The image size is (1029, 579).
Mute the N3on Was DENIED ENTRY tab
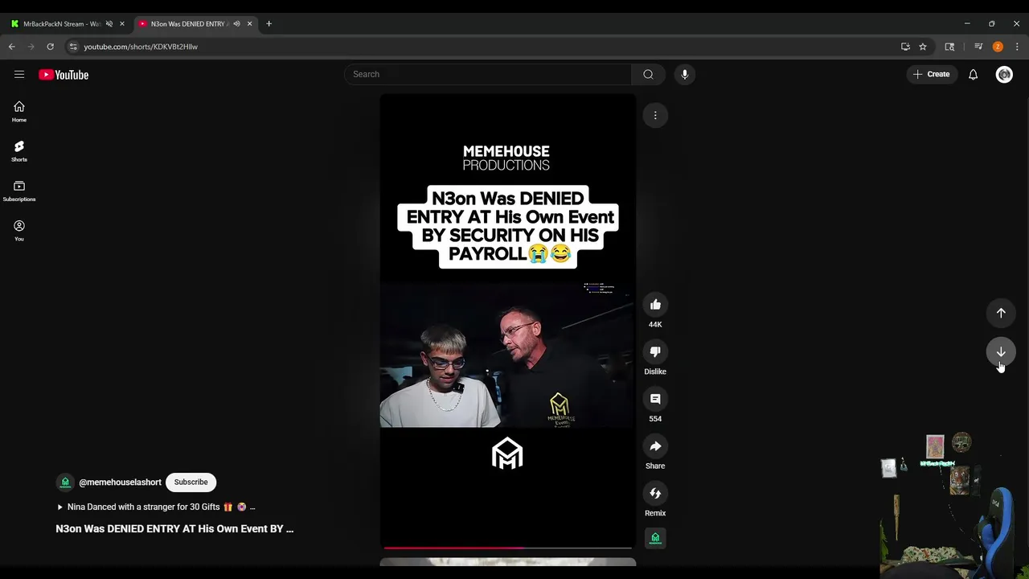point(236,23)
